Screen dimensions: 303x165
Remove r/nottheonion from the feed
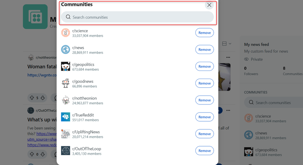(x=204, y=100)
